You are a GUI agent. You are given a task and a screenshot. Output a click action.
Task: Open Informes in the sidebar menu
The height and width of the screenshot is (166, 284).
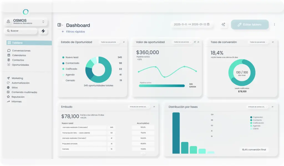16,102
